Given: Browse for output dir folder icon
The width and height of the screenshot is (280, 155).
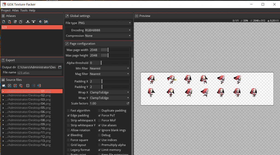Looking at the screenshot, I should coord(60,67).
